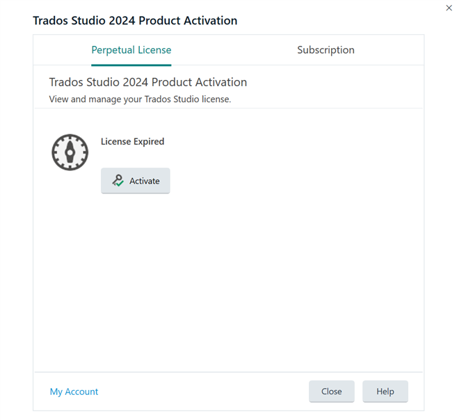
Task: Click the Close button at the bottom
Action: tap(332, 391)
